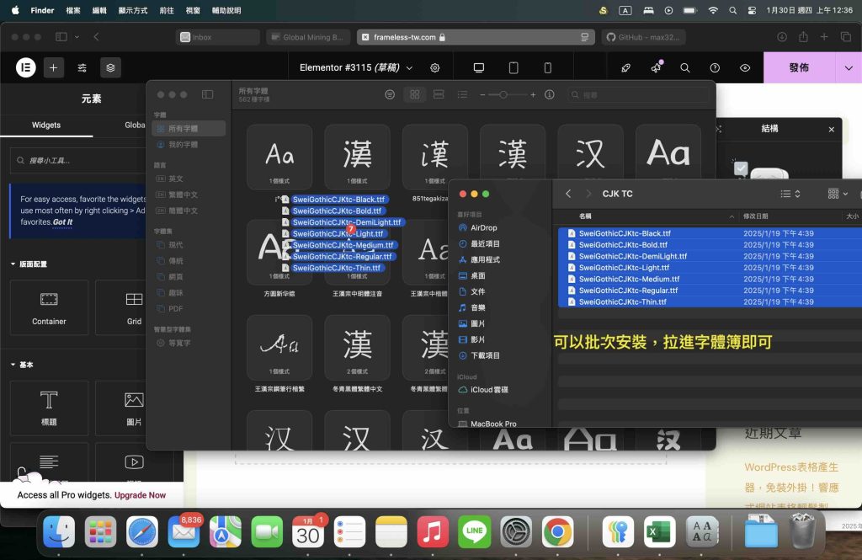The height and width of the screenshot is (560, 862).
Task: Add the Container widget
Action: click(49, 307)
